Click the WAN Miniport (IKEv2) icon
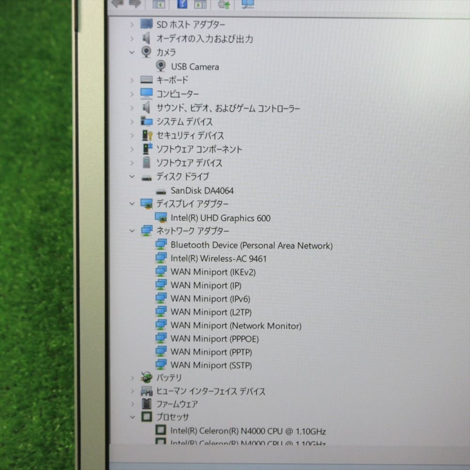 click(161, 271)
